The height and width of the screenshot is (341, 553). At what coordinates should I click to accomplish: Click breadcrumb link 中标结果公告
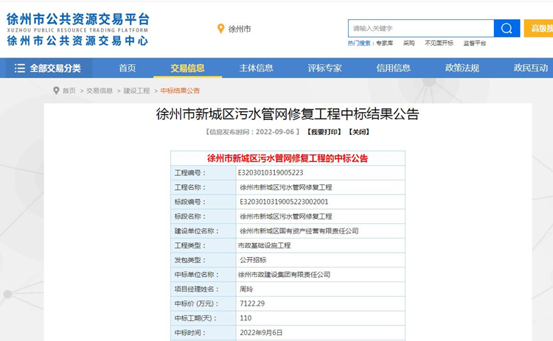click(180, 91)
